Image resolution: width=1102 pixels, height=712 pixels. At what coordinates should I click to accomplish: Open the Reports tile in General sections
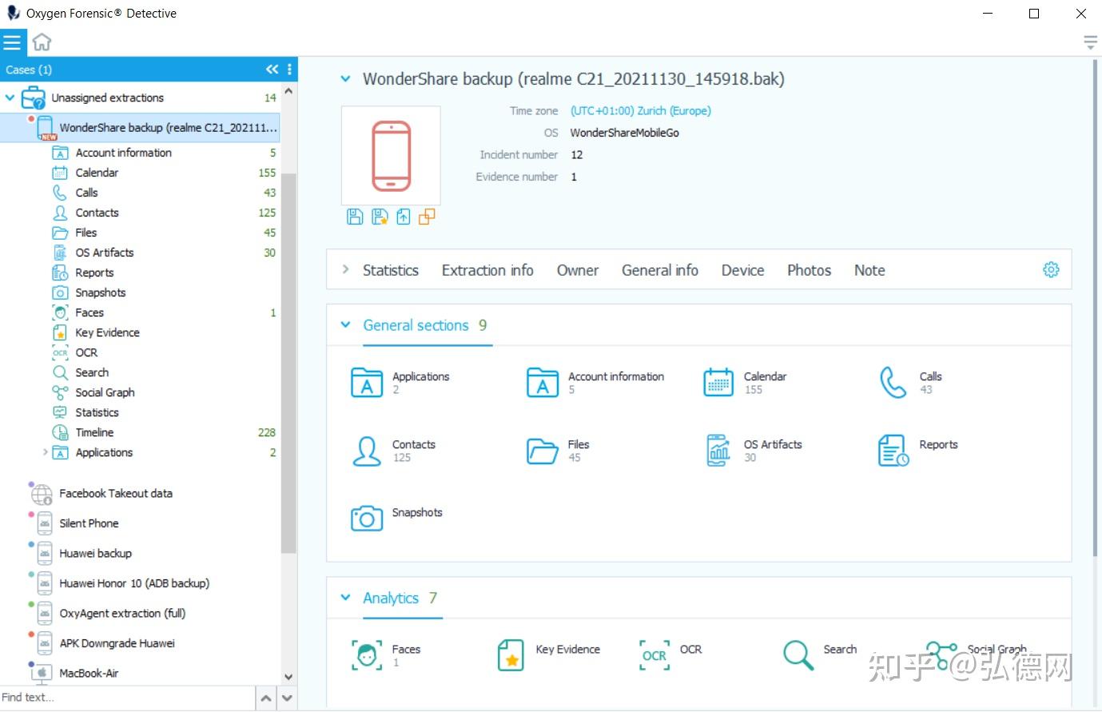[917, 451]
